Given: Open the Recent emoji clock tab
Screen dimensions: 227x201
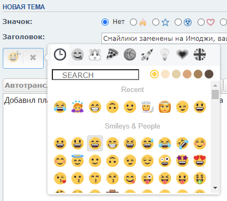Looking at the screenshot, I should point(60,54).
